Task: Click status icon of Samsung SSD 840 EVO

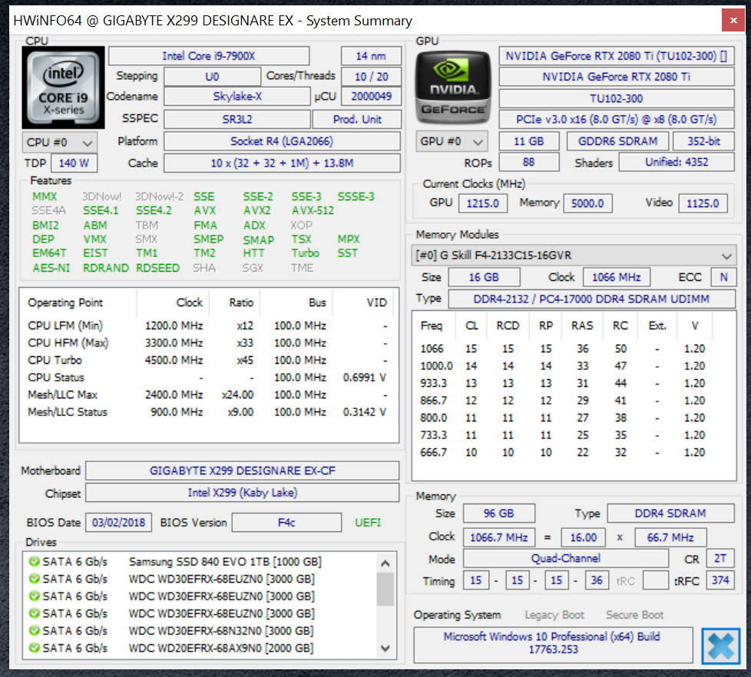Action: click(34, 561)
